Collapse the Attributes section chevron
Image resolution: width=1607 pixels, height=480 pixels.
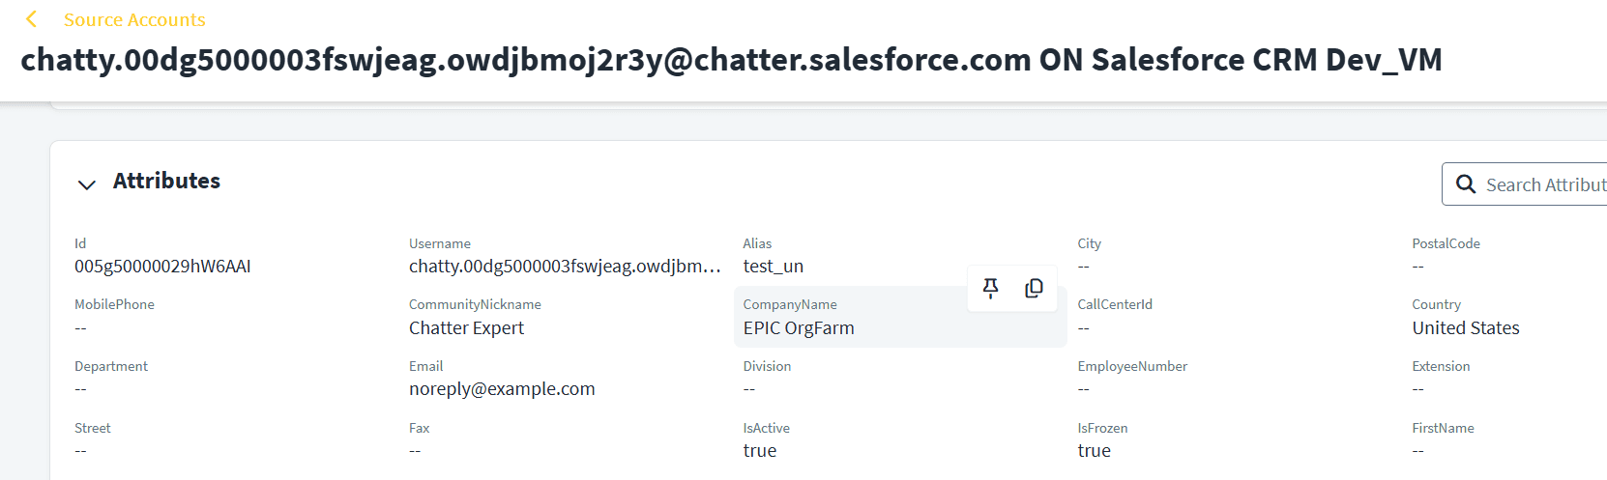(87, 184)
